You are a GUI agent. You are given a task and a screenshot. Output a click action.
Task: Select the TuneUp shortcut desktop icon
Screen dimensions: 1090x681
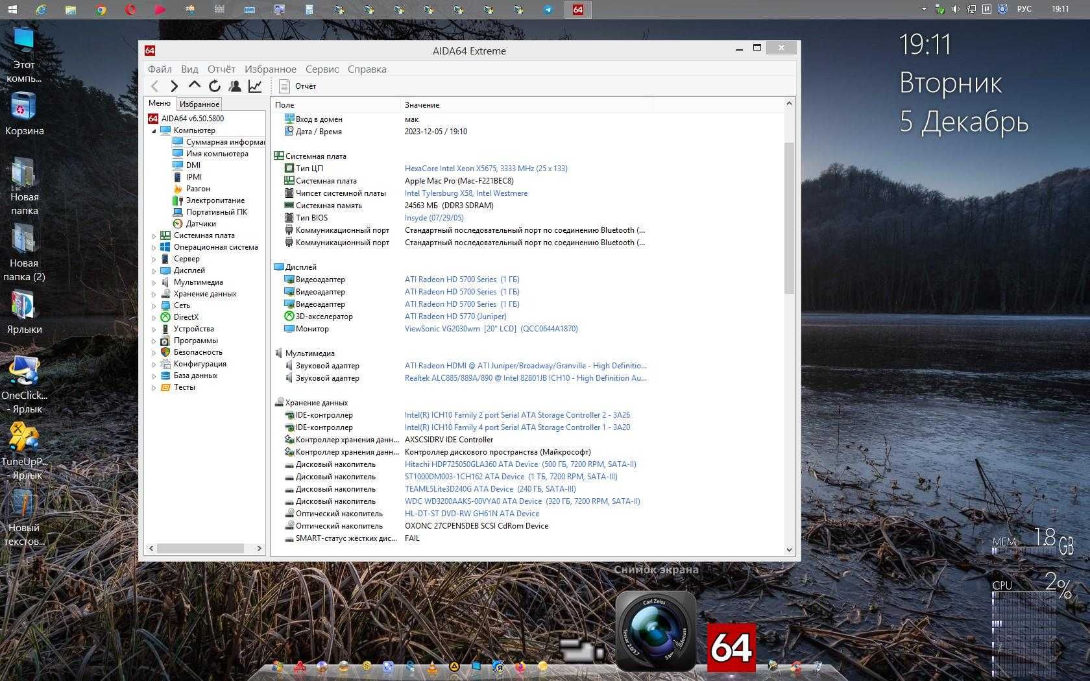24,451
